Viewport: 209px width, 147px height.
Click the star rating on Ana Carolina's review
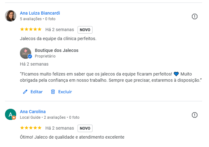tap(31, 128)
